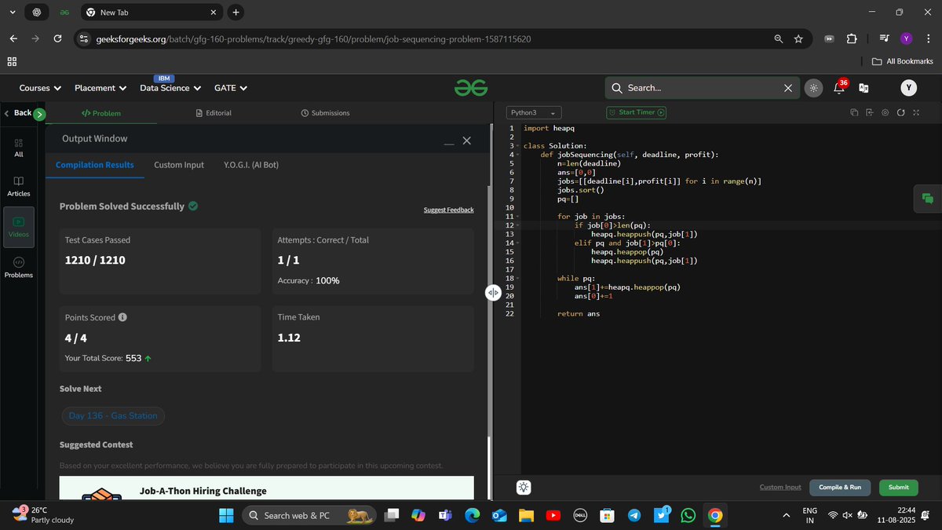Open Windows Start menu

point(226,515)
